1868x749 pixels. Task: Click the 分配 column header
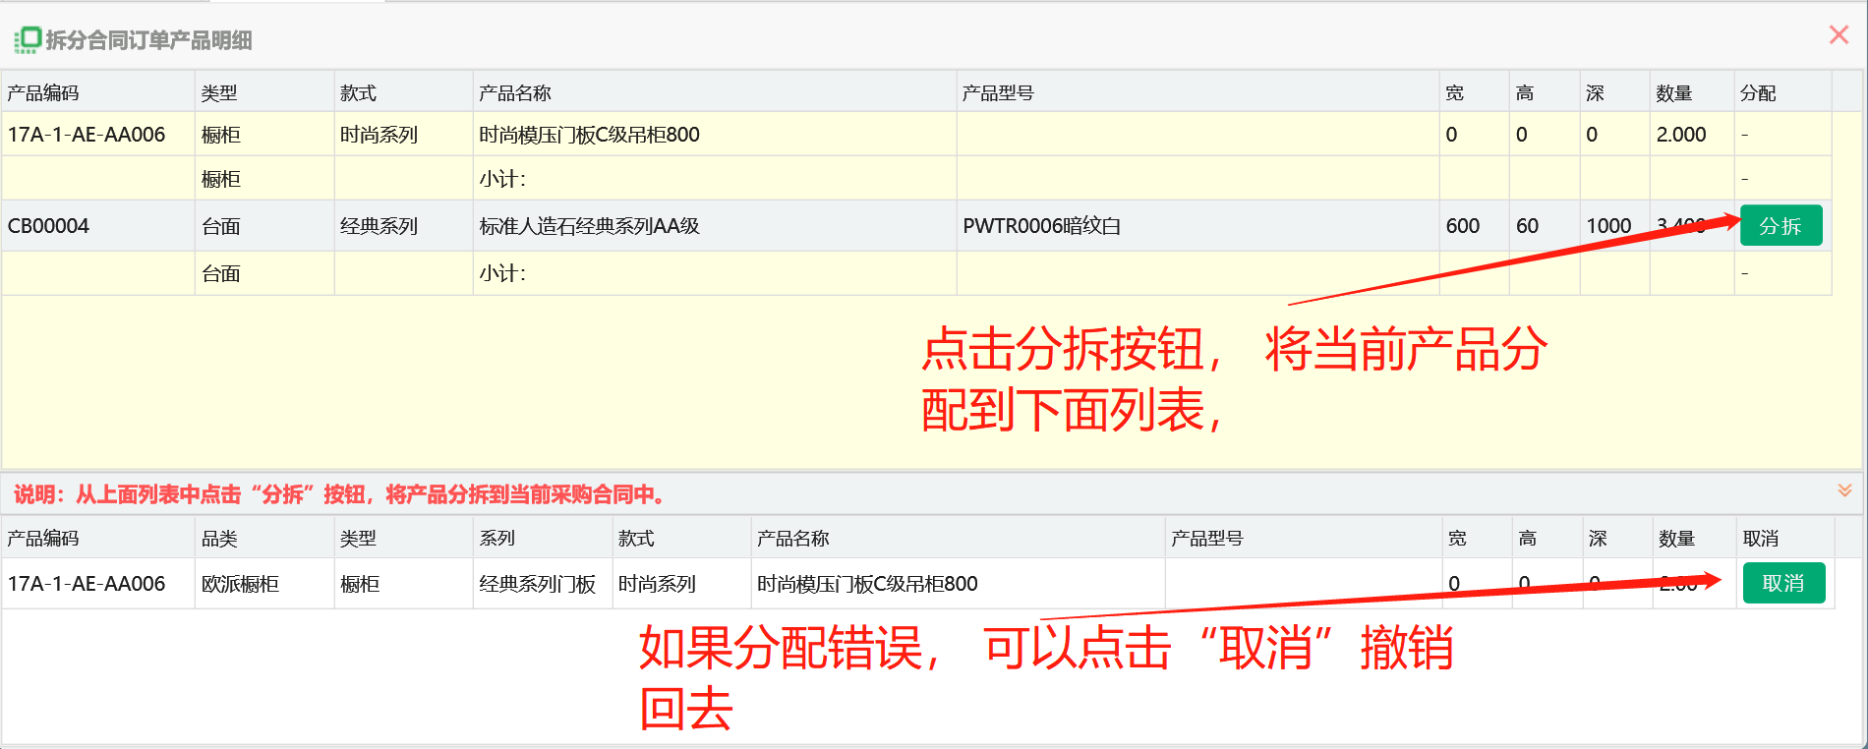(x=1758, y=93)
